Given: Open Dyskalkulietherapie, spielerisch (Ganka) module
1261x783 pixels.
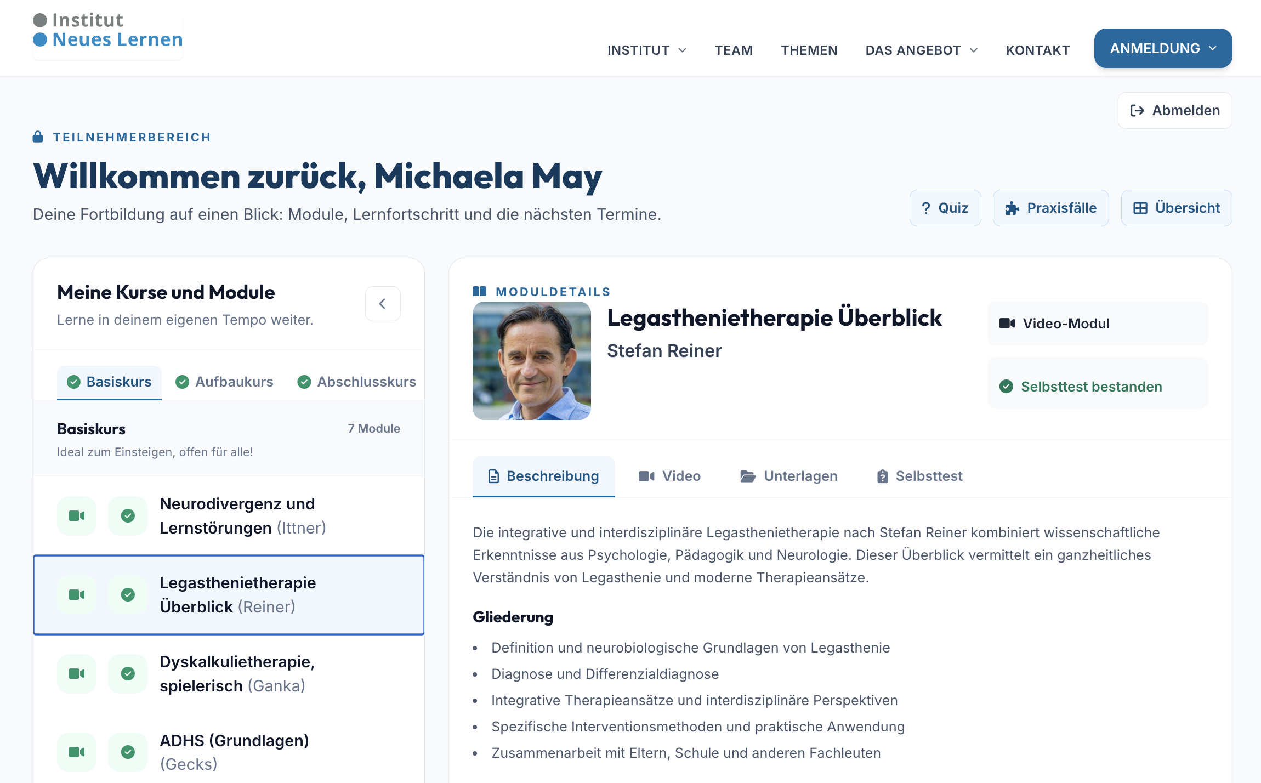Looking at the screenshot, I should click(x=229, y=674).
